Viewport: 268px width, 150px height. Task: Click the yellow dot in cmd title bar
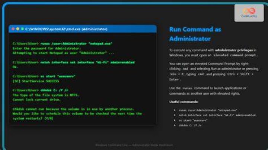click(18, 29)
